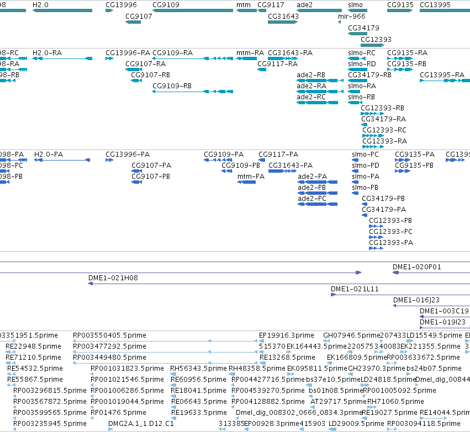This screenshot has width=470, height=432.
Task: Select the CG13995-RA transcript label
Action: point(442,75)
